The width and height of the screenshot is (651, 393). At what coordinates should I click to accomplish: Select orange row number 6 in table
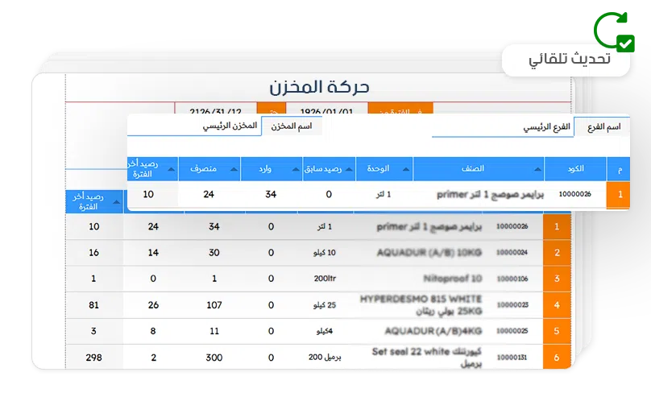point(557,358)
